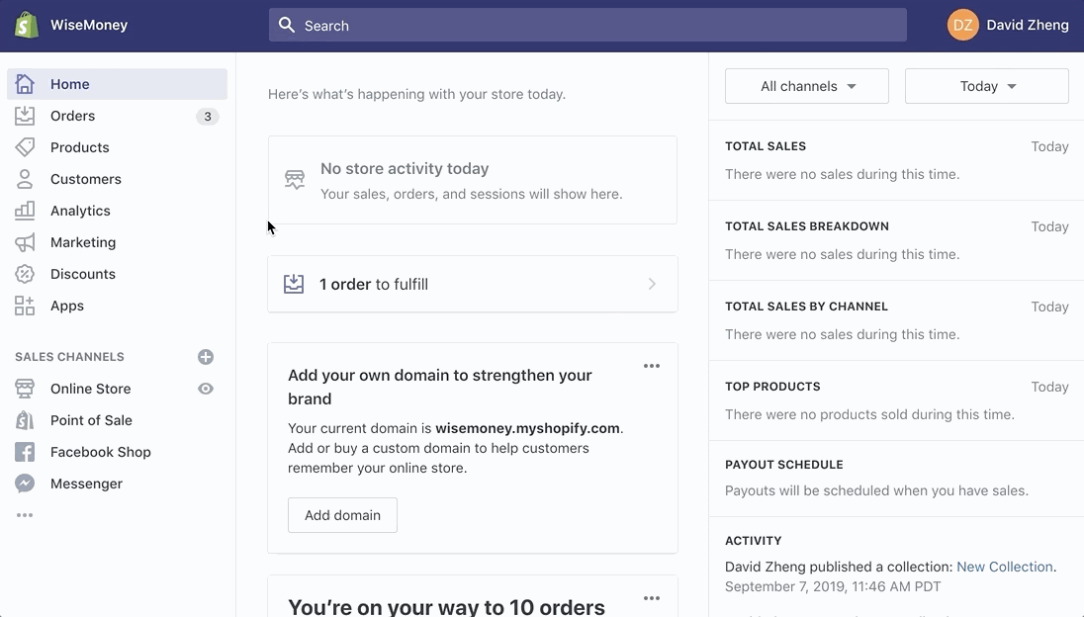Open the All channels dropdown

807,86
